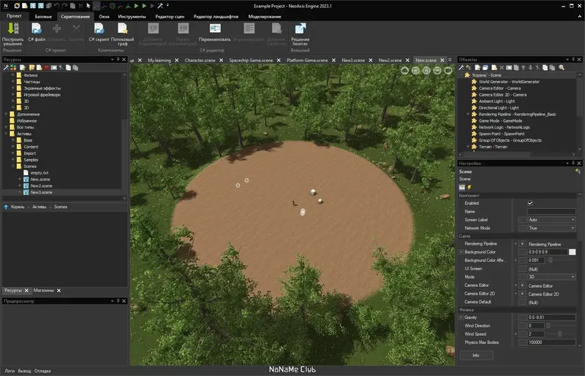The image size is (585, 376).
Task: Click the magnifier search icon in the objects toolbar
Action: click(x=562, y=67)
